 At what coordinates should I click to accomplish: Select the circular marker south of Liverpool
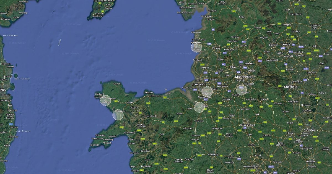pyautogui.click(x=207, y=92)
